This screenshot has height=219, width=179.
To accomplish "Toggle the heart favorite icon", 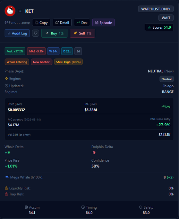I will pos(36,33).
